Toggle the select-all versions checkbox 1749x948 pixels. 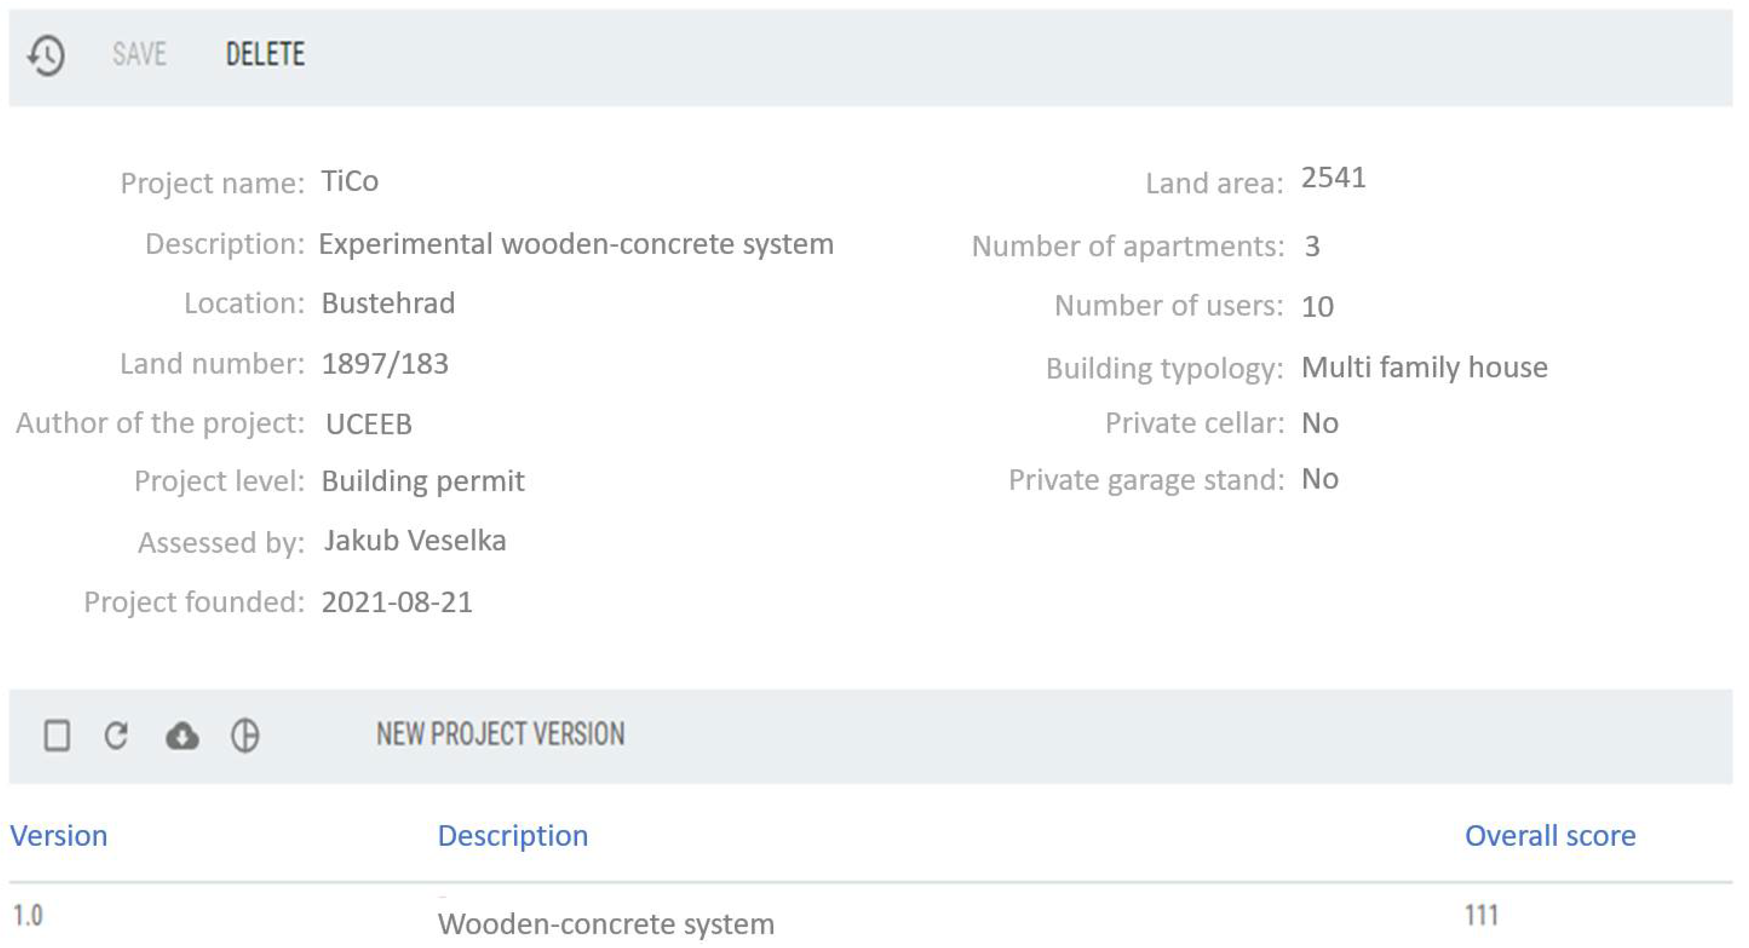click(57, 736)
